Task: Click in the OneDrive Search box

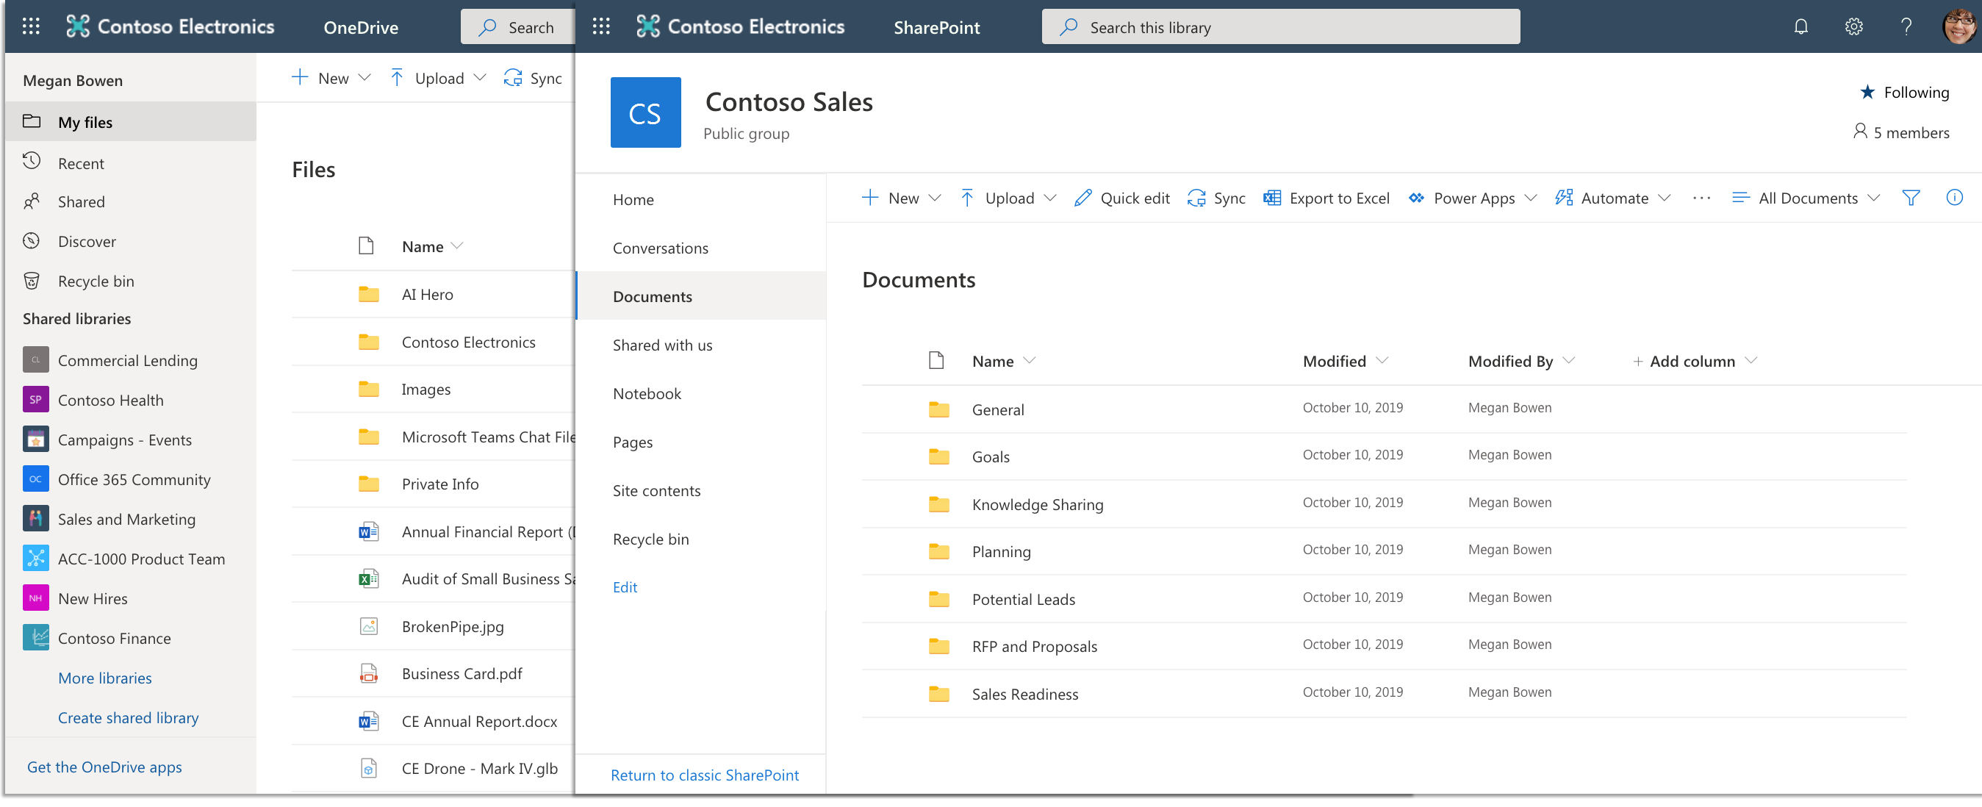Action: pyautogui.click(x=517, y=27)
